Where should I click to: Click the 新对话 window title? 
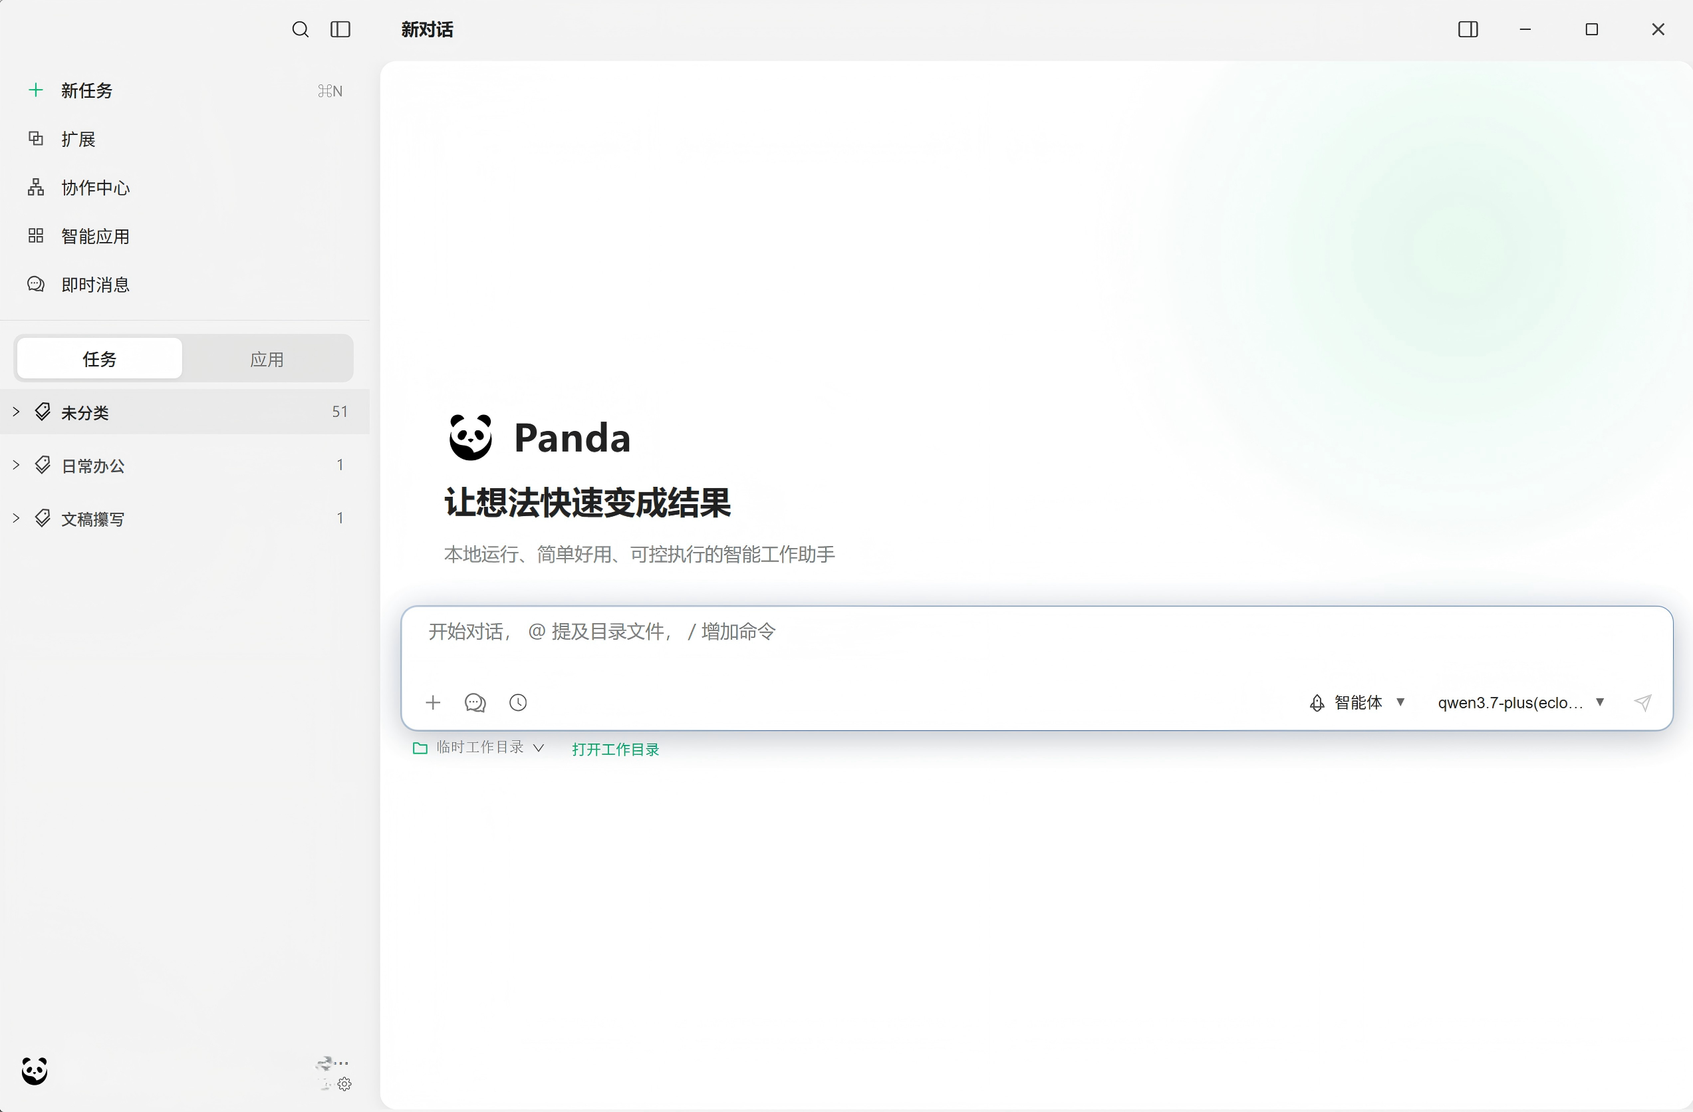coord(427,29)
